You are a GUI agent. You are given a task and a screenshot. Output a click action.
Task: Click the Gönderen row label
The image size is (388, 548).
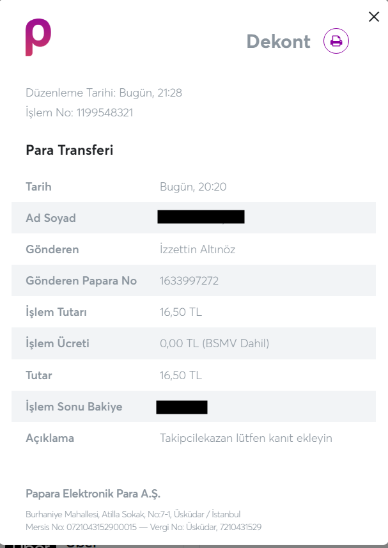click(52, 249)
